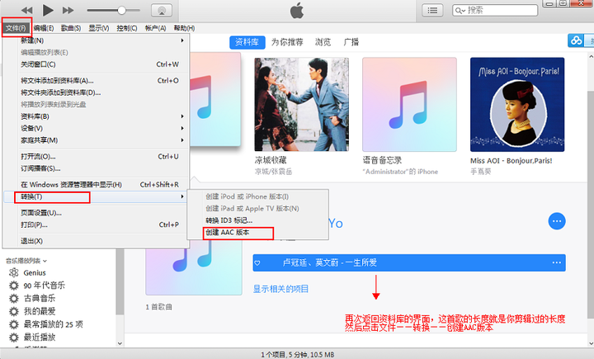The image size is (594, 359).
Task: Expand the 设备(V) submenu
Action: point(96,128)
